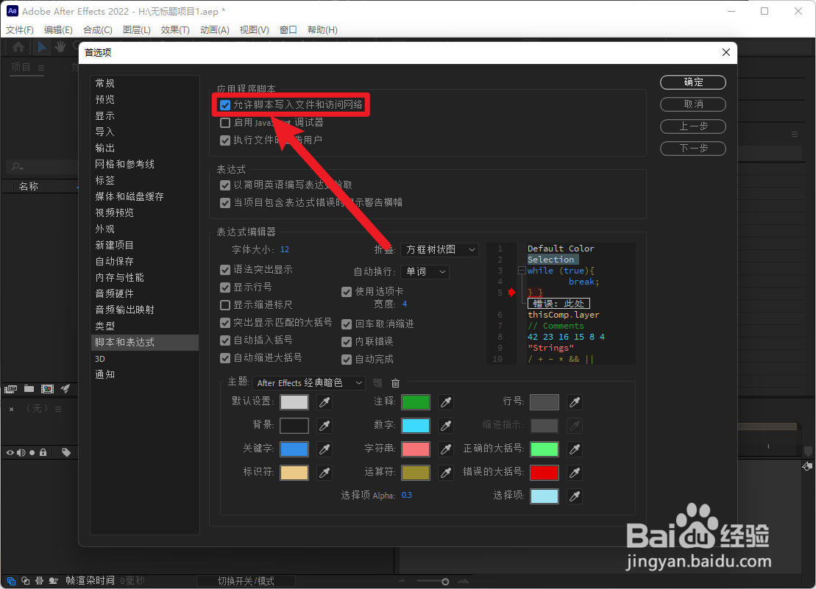
Task: Open the 动画(A) menu
Action: (x=215, y=30)
